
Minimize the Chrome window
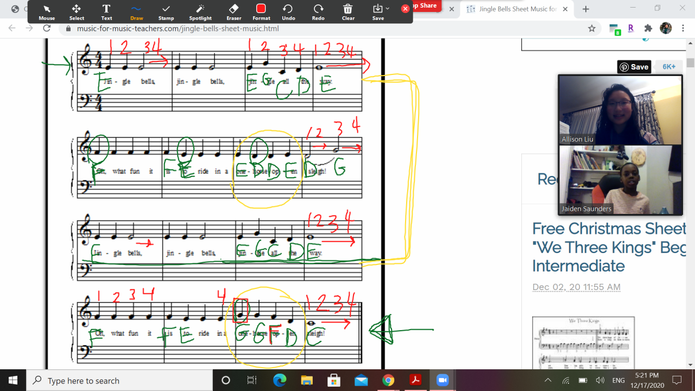coord(633,8)
